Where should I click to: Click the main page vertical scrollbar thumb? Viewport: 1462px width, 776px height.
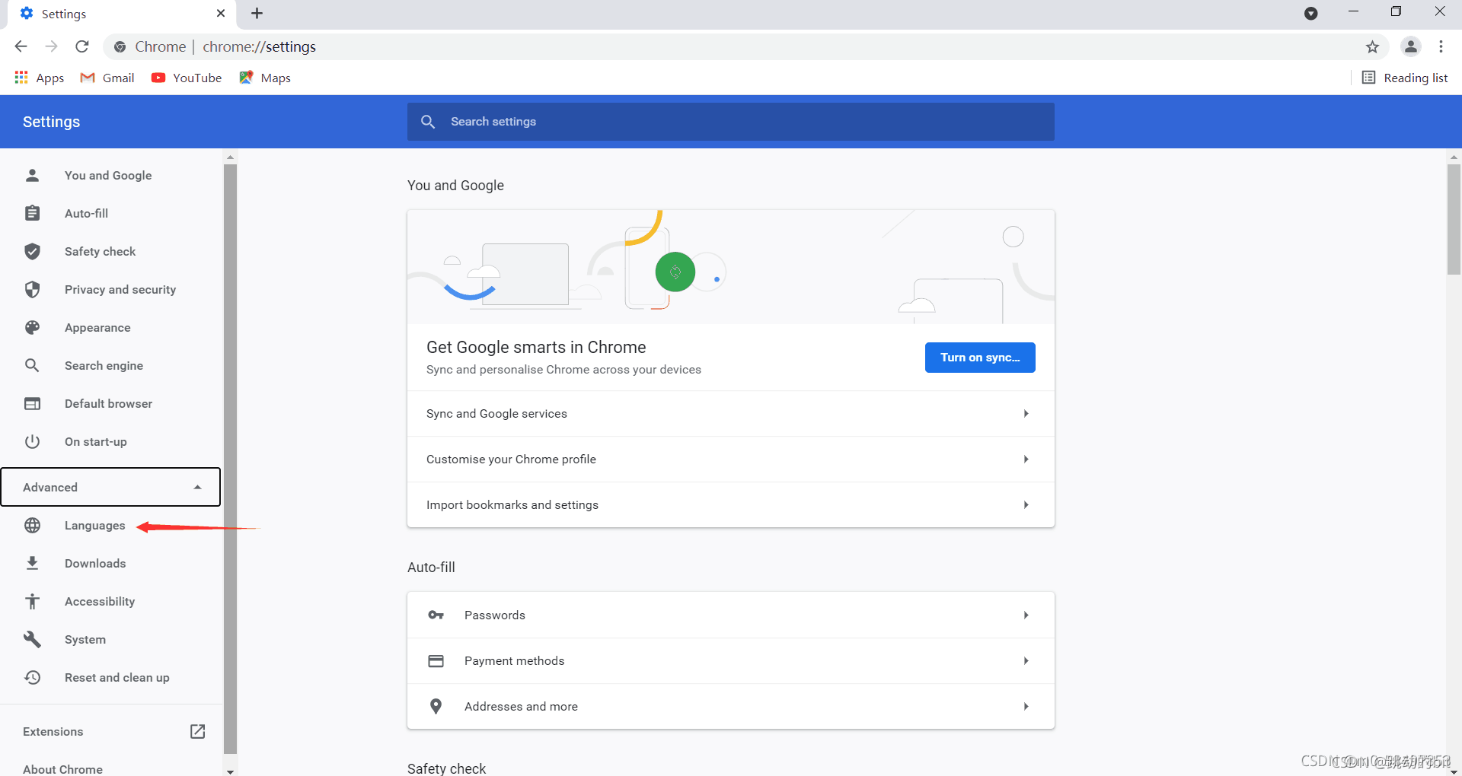(1454, 219)
